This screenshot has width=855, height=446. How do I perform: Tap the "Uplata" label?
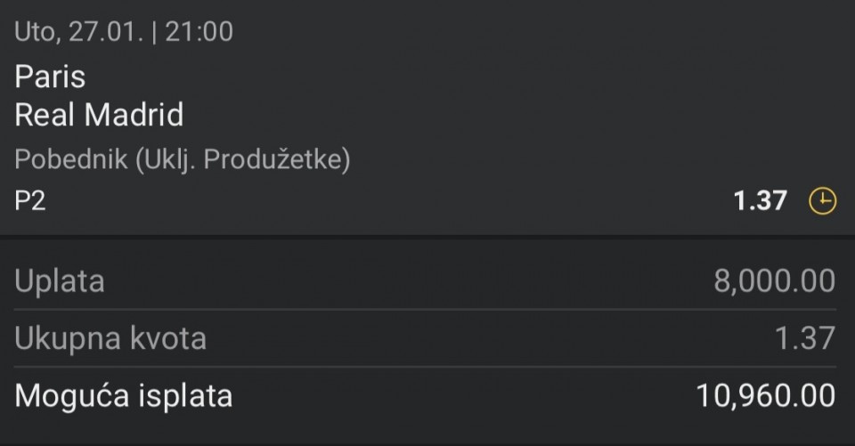pos(60,281)
